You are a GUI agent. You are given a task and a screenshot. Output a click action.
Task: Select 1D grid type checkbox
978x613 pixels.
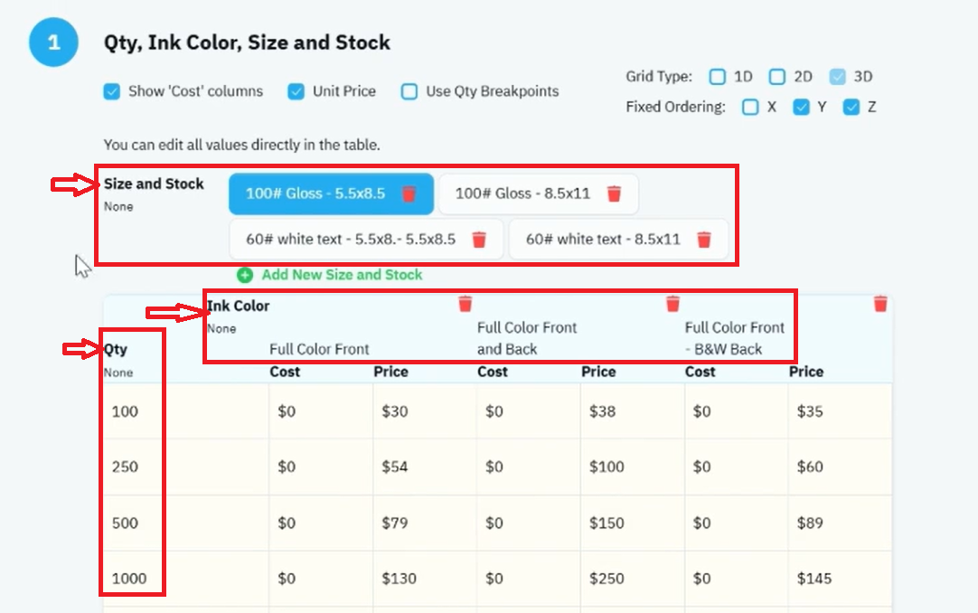click(x=718, y=77)
